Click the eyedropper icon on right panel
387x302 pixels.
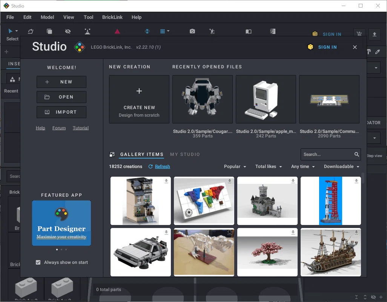coord(378,52)
